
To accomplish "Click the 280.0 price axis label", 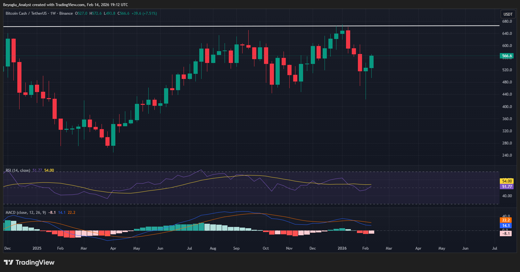I will coord(507,143).
